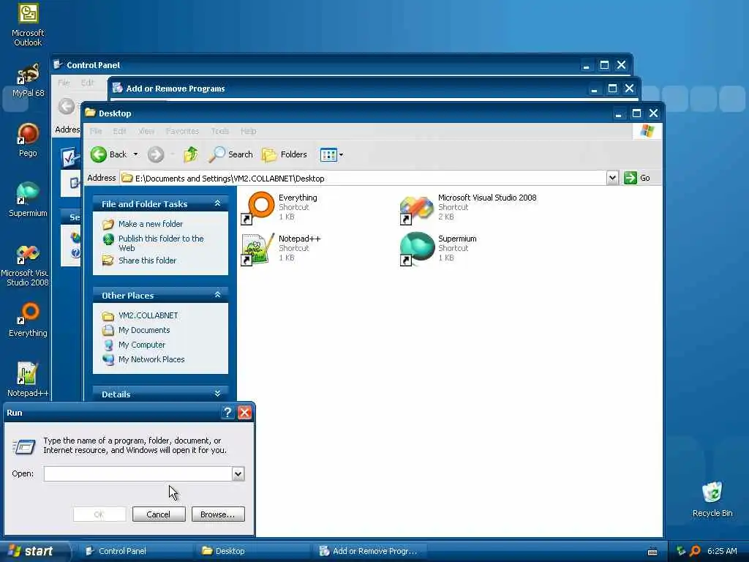Open VM2.COLLABNET folder link

(148, 315)
